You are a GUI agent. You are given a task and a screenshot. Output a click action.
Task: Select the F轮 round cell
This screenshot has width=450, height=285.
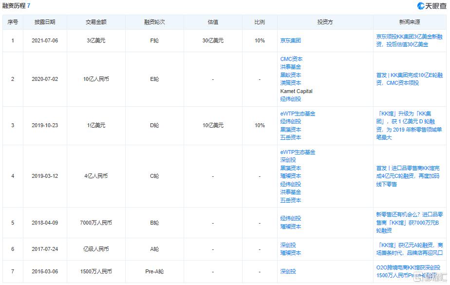point(154,40)
